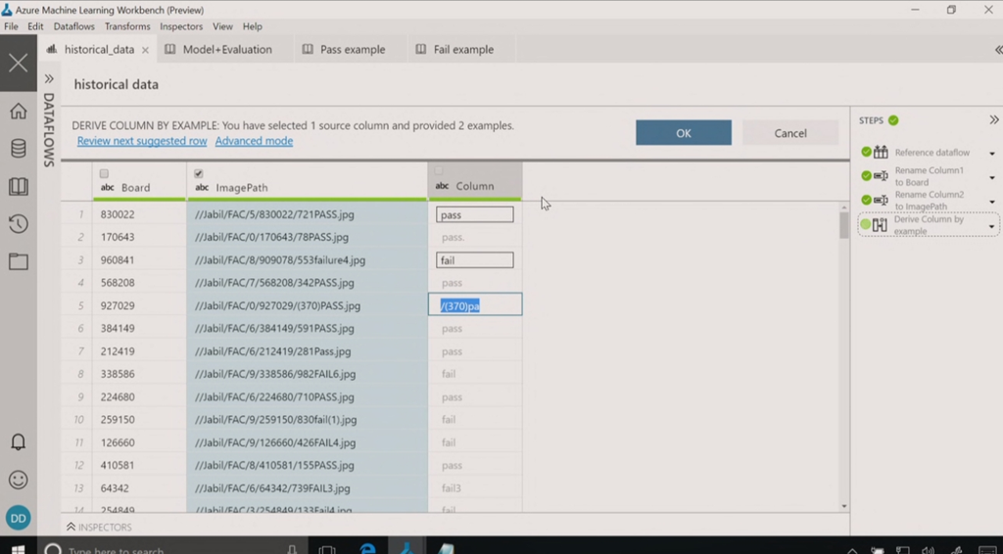Viewport: 1003px width, 554px height.
Task: Click the smiley feedback icon
Action: click(x=18, y=480)
